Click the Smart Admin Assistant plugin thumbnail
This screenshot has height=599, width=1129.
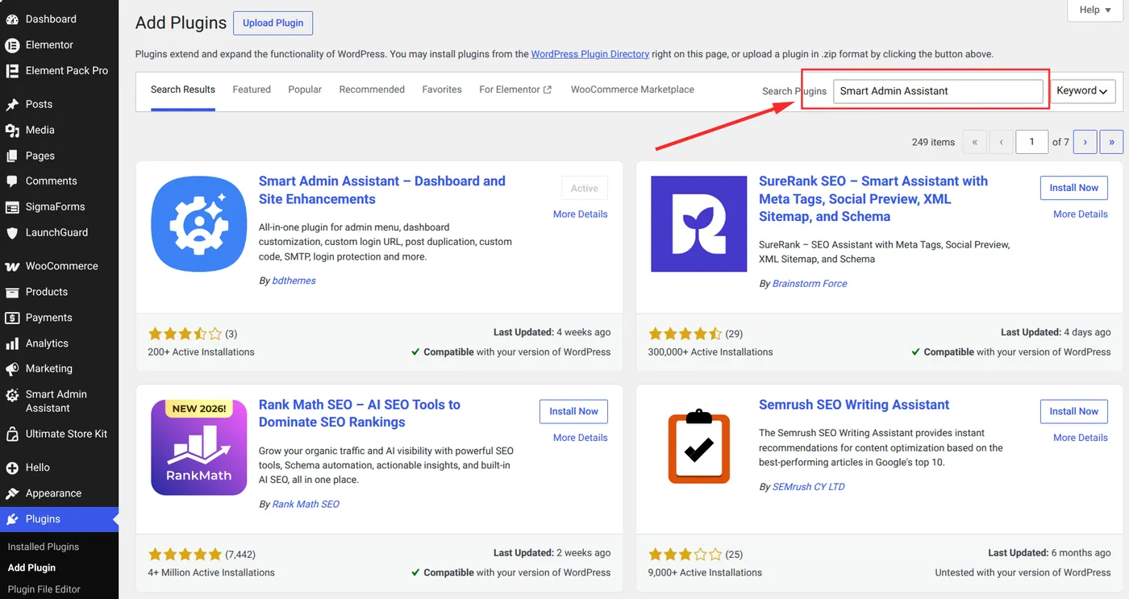click(199, 224)
